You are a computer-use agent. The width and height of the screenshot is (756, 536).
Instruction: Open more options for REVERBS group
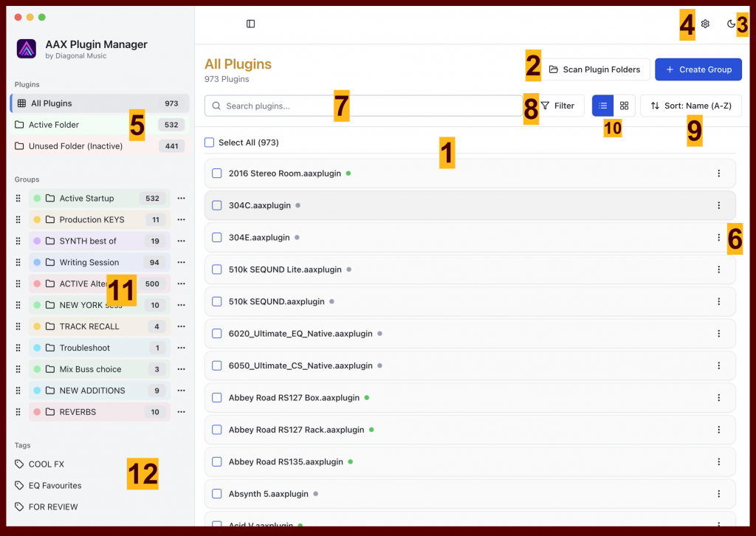[181, 412]
